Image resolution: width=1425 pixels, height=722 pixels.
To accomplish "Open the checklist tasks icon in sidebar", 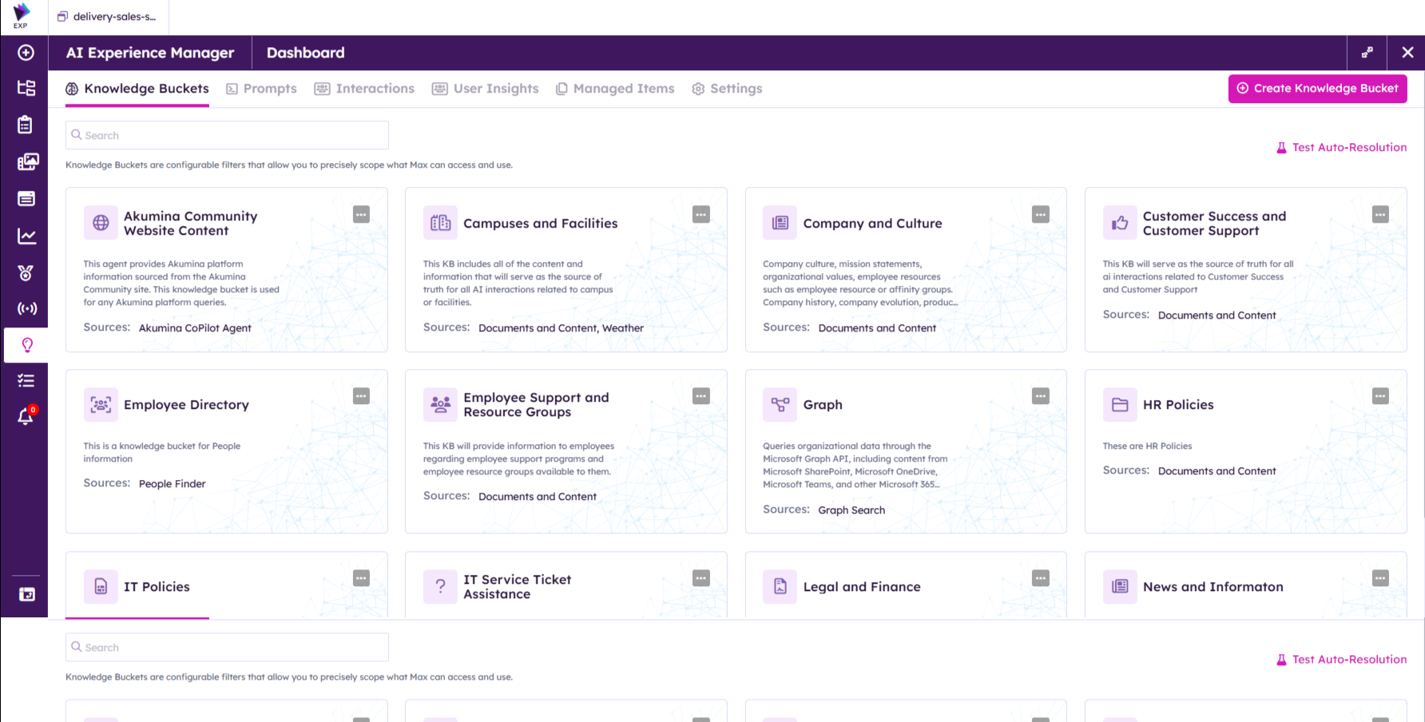I will point(26,381).
